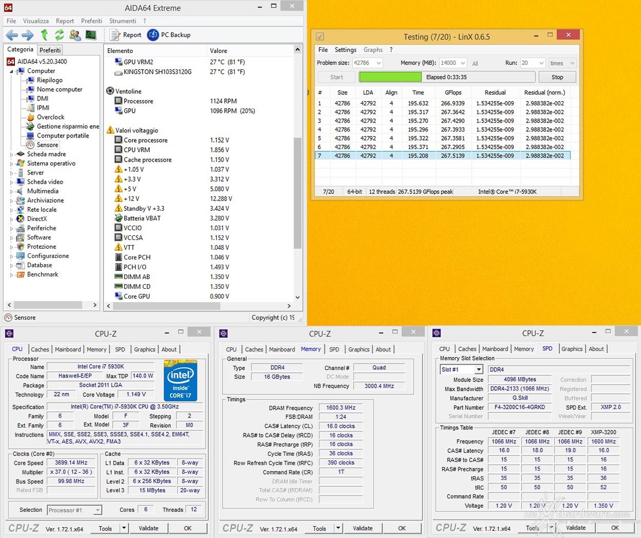Select Riepilogo in the Computer tree
The height and width of the screenshot is (538, 641).
tap(50, 80)
